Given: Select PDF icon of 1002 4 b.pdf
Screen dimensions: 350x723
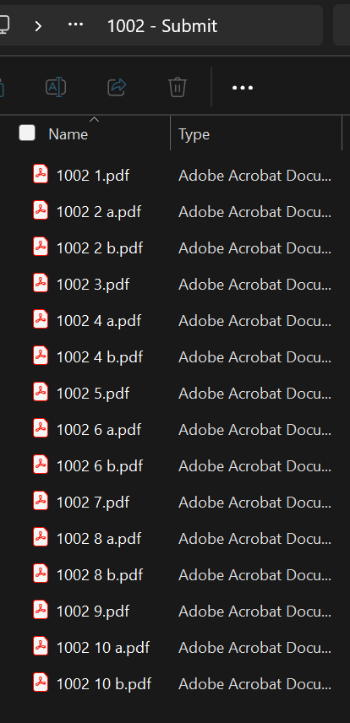Looking at the screenshot, I should pyautogui.click(x=41, y=356).
